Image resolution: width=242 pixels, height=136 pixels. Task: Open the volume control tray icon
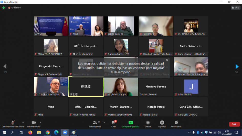(219, 132)
